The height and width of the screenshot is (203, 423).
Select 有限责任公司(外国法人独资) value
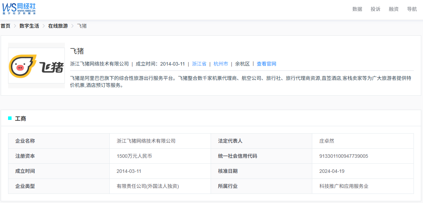click(148, 186)
